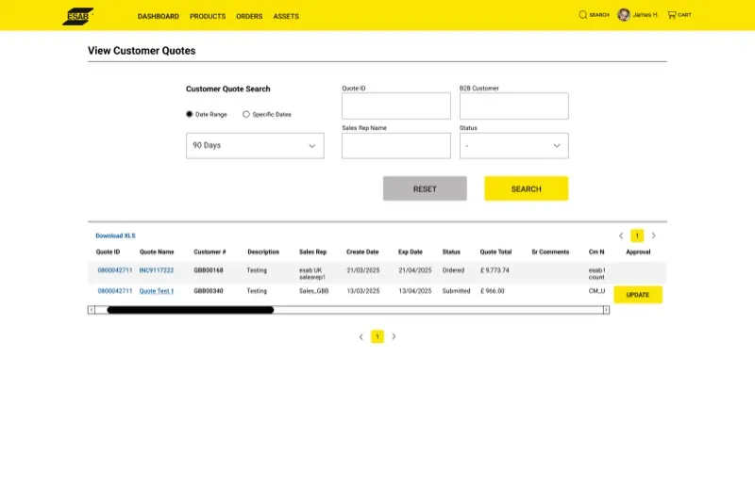Expand the 90 Days date range dropdown

[255, 145]
